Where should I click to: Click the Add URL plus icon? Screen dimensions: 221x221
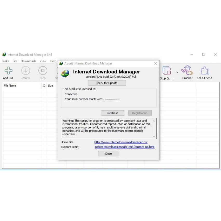coord(9,70)
